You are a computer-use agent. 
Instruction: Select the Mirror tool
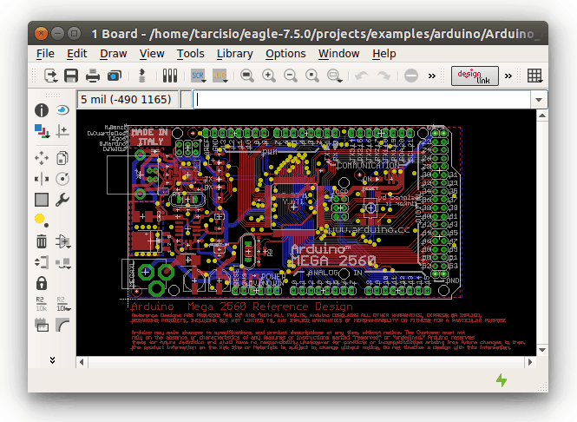(42, 179)
